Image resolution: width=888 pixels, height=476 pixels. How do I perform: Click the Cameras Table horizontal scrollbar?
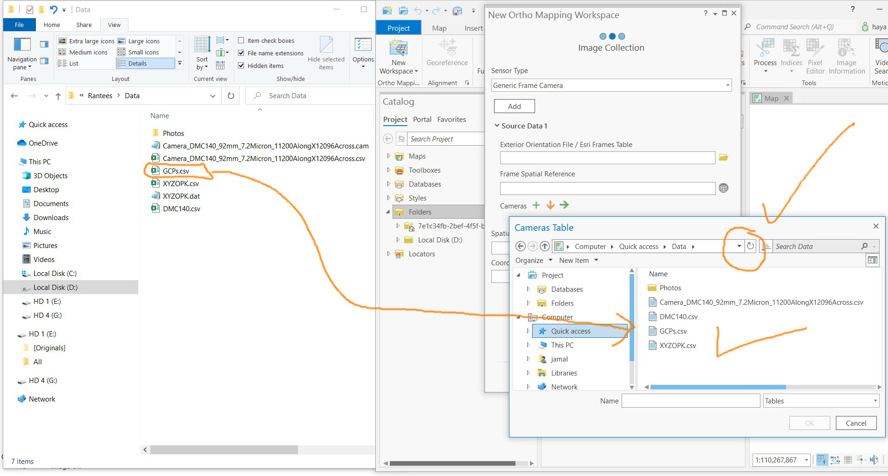pos(718,387)
